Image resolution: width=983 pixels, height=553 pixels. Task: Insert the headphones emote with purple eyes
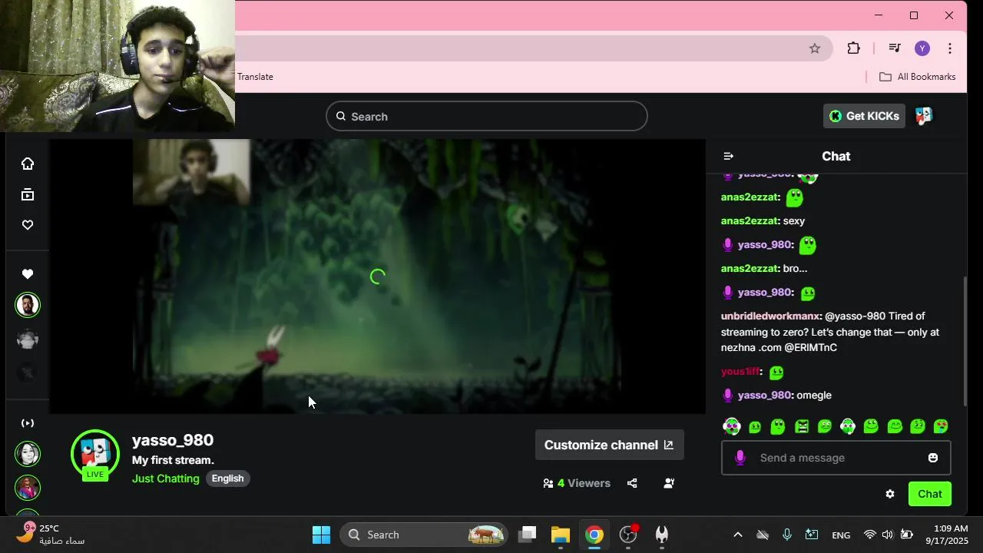pyautogui.click(x=732, y=426)
